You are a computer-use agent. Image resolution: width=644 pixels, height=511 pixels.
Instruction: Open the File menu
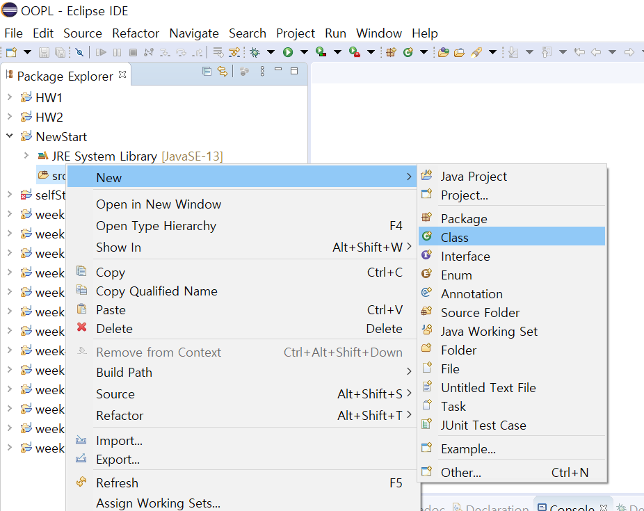pyautogui.click(x=13, y=33)
